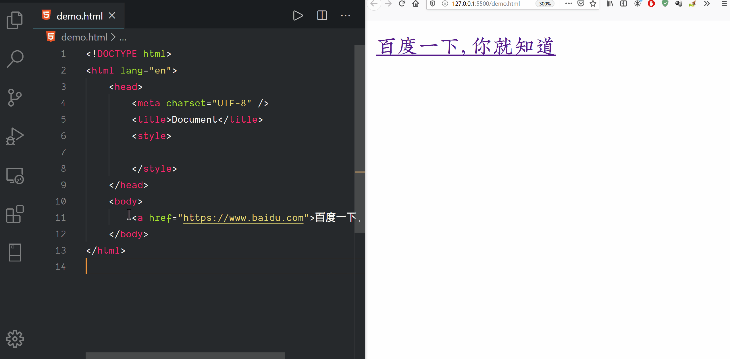This screenshot has height=359, width=730.
Task: Click the 300% zoom level indicator
Action: point(545,4)
